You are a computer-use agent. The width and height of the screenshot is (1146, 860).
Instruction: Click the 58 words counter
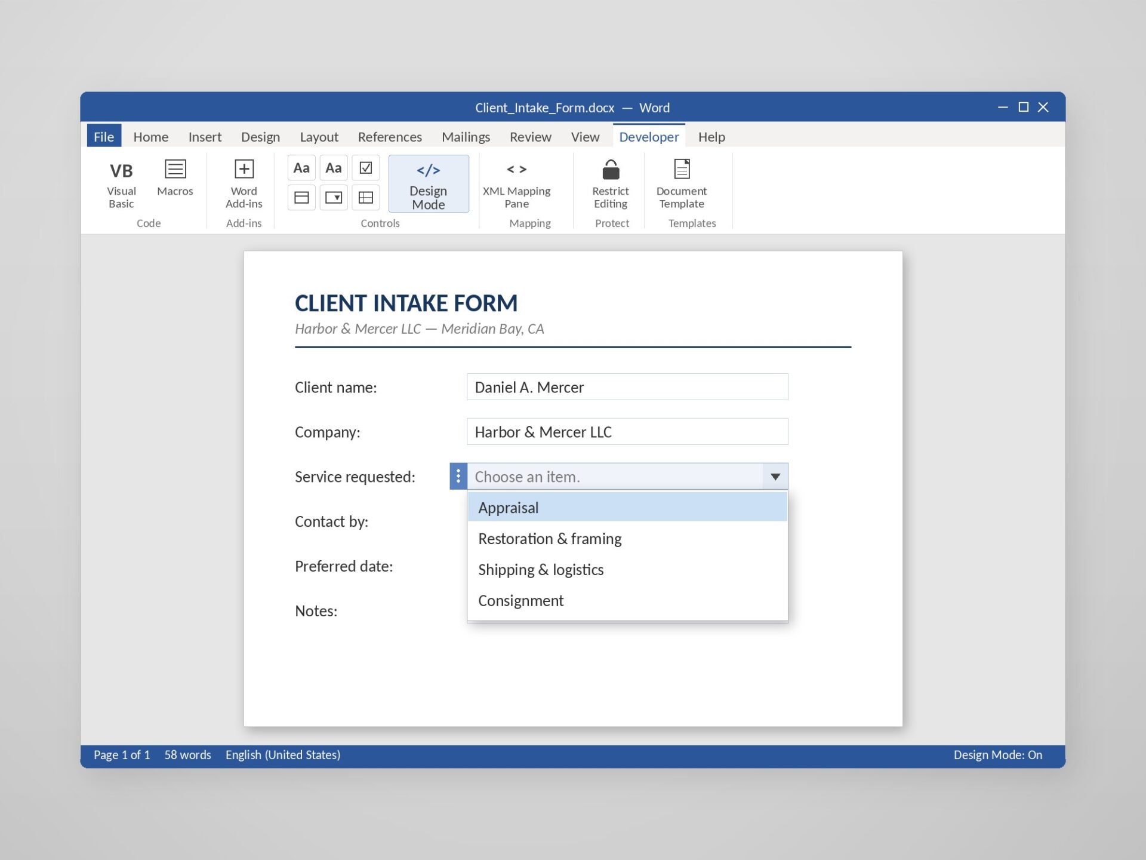[x=187, y=755]
